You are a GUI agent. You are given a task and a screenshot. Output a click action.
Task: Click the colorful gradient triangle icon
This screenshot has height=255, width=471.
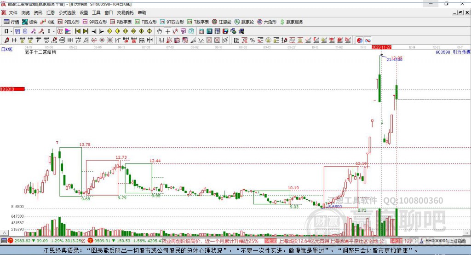[x=68, y=31]
